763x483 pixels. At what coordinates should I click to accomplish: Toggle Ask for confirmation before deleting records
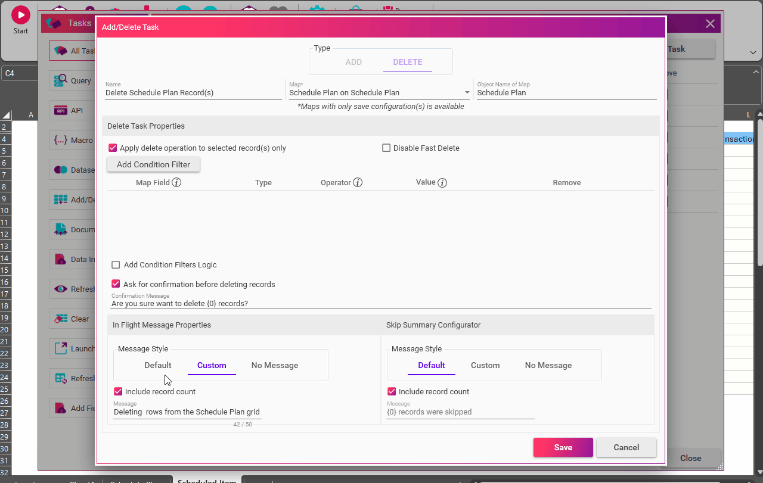point(116,284)
